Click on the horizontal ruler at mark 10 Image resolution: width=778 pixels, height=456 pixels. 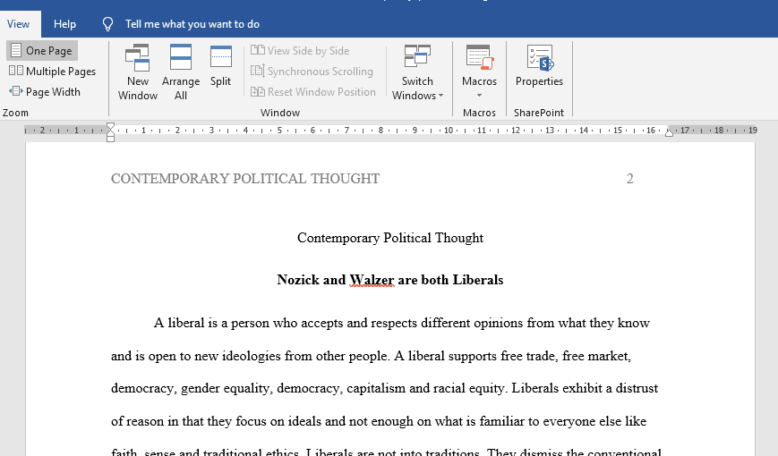[449, 131]
